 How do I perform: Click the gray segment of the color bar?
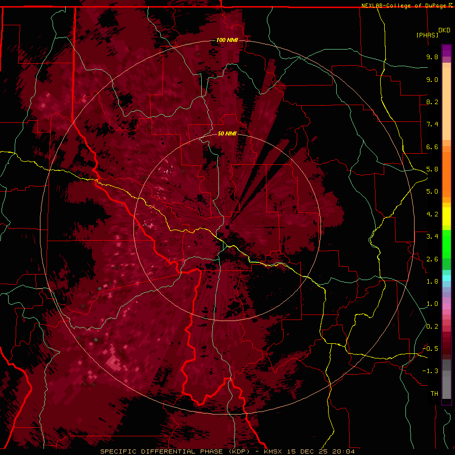446,380
